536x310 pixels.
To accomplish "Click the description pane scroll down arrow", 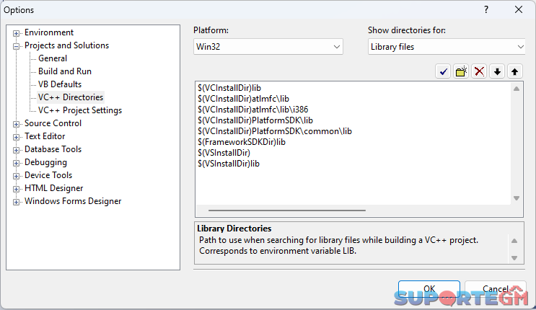I will pyautogui.click(x=514, y=258).
